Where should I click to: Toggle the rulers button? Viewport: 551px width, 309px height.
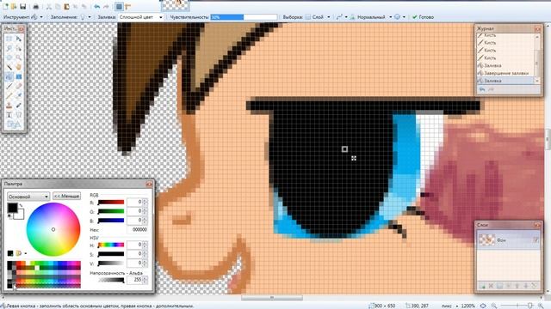128,6
